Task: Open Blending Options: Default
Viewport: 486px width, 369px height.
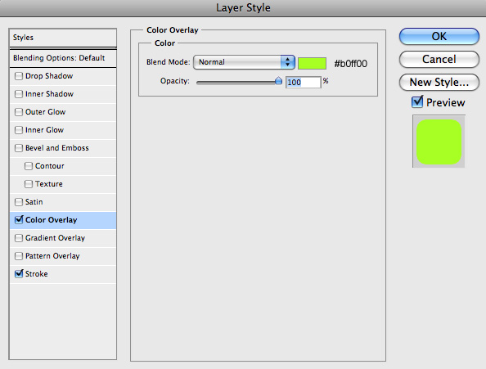Action: (63, 58)
